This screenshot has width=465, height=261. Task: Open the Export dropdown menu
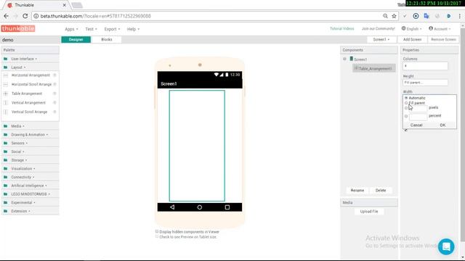(x=112, y=29)
